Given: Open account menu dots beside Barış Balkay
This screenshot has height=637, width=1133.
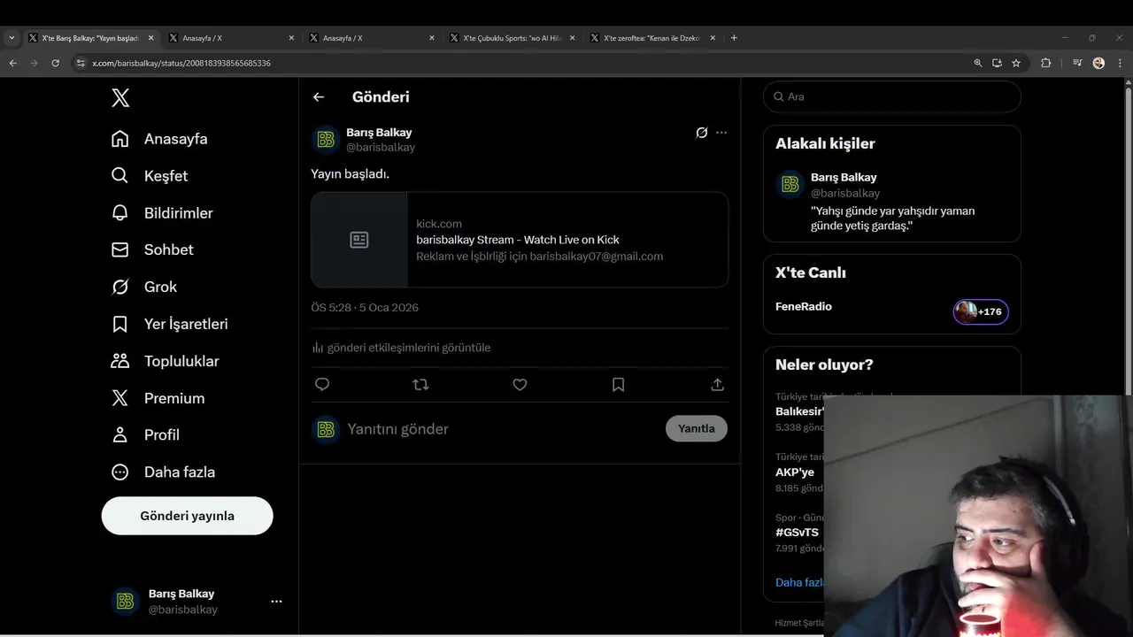Looking at the screenshot, I should point(276,602).
